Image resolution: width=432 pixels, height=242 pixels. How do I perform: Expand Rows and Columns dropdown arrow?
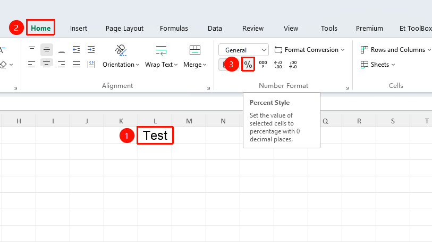(429, 50)
